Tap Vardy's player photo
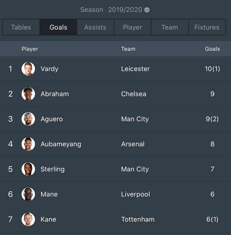Image resolution: width=231 pixels, height=235 pixels. pos(28,69)
